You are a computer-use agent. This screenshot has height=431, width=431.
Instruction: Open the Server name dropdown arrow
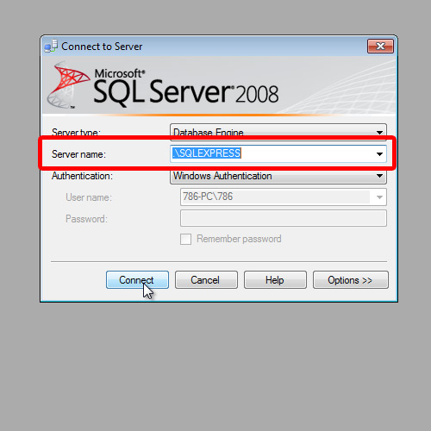pyautogui.click(x=379, y=154)
